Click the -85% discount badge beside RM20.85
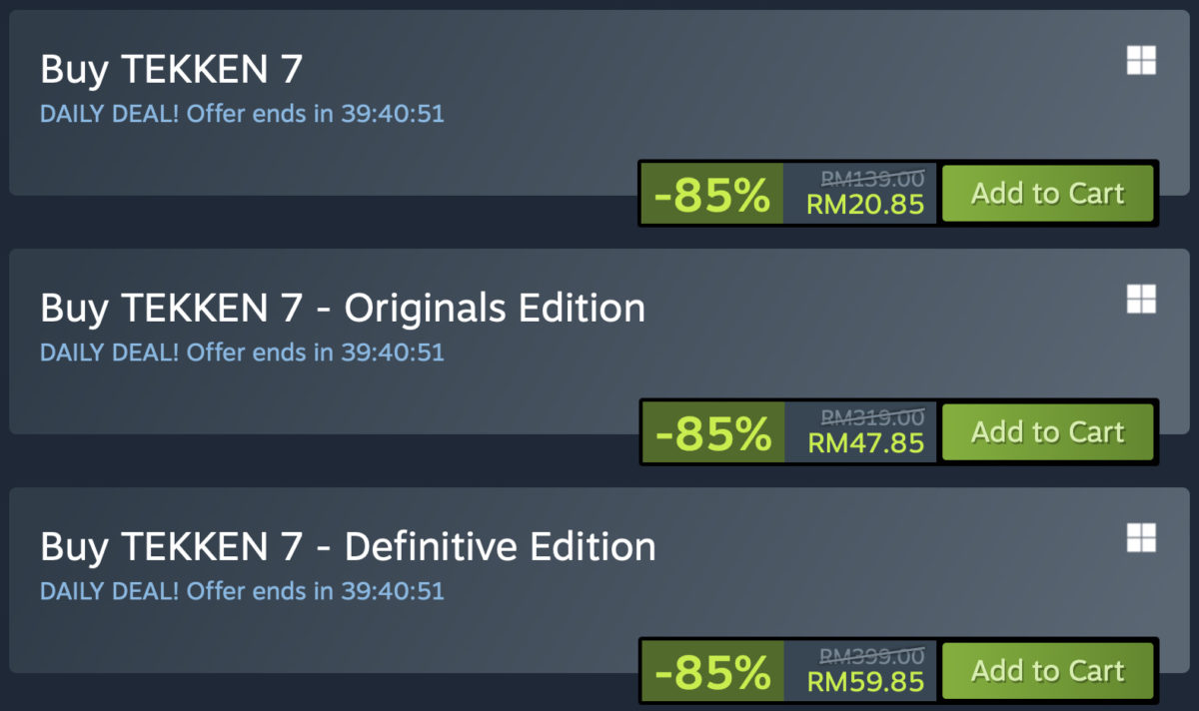This screenshot has height=711, width=1199. pos(712,194)
